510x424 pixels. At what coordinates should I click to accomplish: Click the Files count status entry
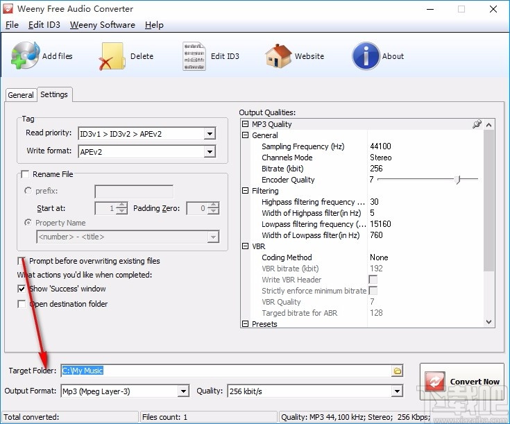click(208, 417)
